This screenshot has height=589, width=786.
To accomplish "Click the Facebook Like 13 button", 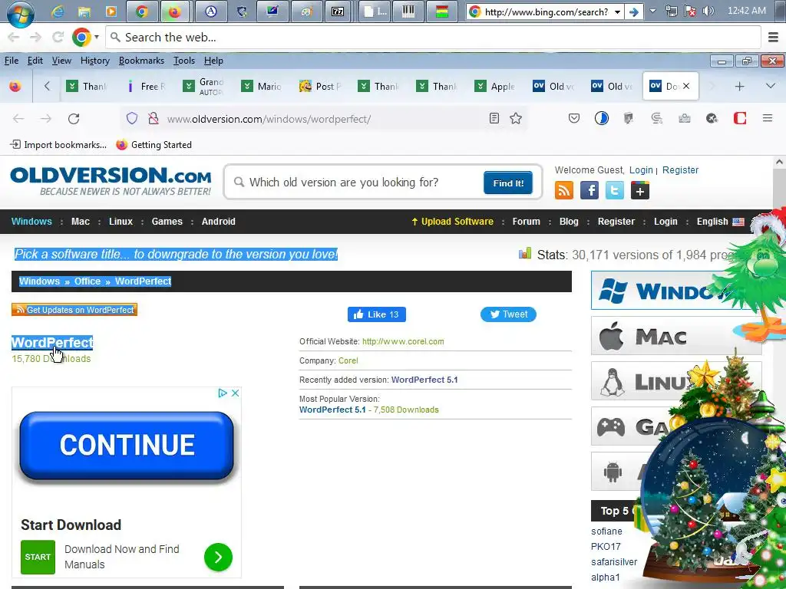I will 376,314.
